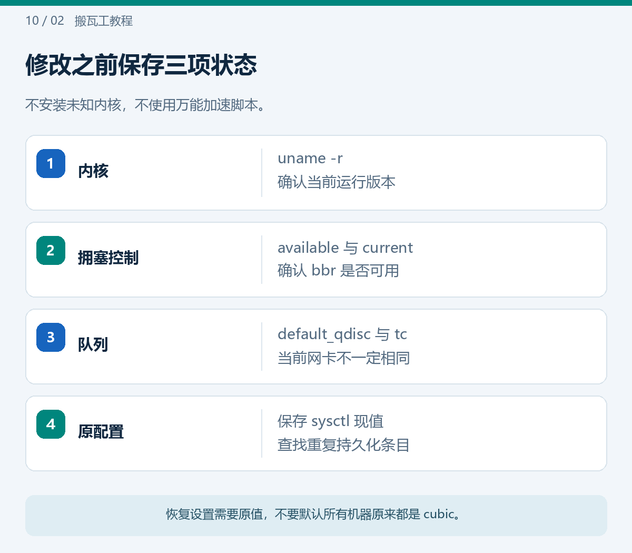Click the blue number 3 badge
The image size is (632, 553).
coord(51,337)
